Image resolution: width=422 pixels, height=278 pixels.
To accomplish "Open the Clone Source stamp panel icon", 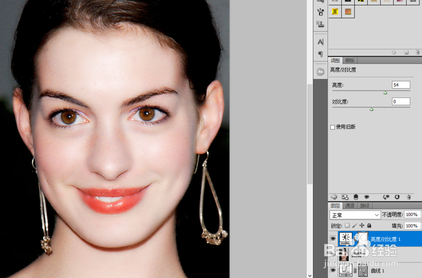I will click(320, 24).
